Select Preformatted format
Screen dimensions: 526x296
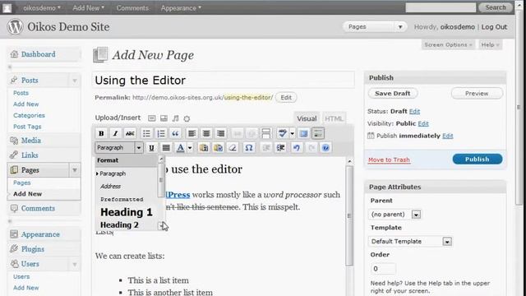click(122, 199)
